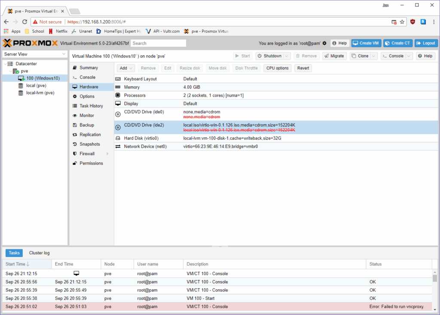Click the local-lvm (pve) storage icon
The height and width of the screenshot is (315, 440).
tap(21, 93)
